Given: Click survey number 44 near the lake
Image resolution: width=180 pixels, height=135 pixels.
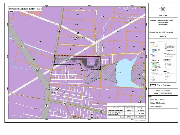Looking at the screenshot, I should [x=141, y=57].
